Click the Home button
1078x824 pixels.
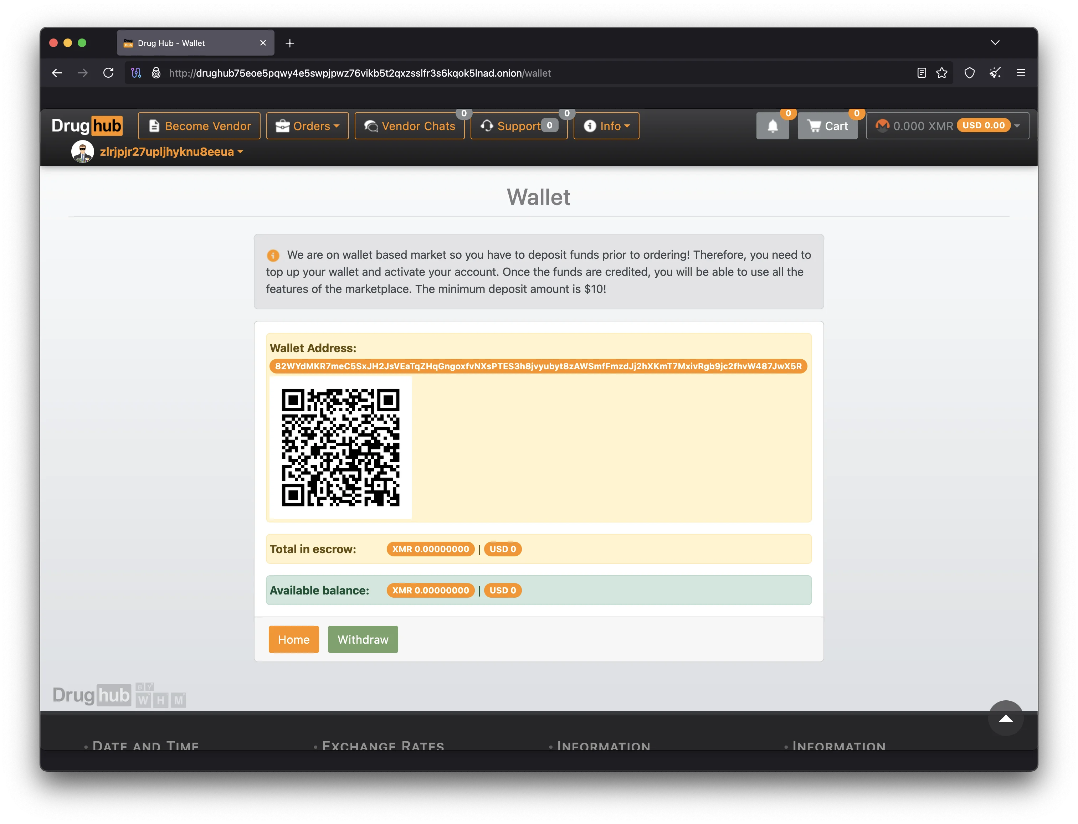[x=293, y=639]
